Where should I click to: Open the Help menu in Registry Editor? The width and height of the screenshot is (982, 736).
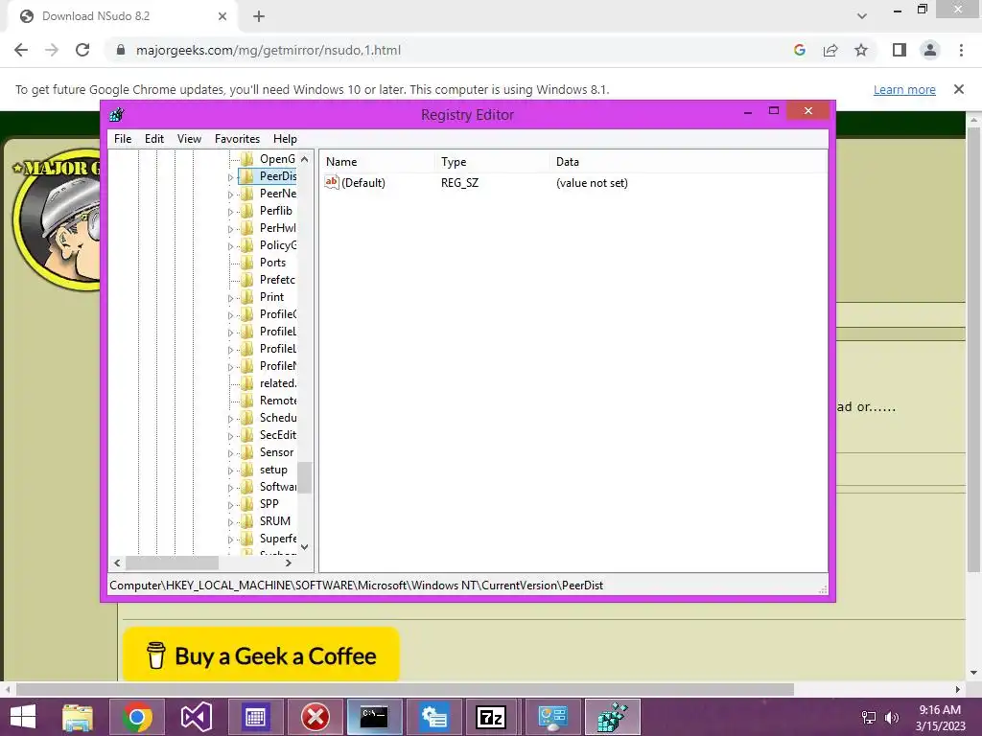285,139
